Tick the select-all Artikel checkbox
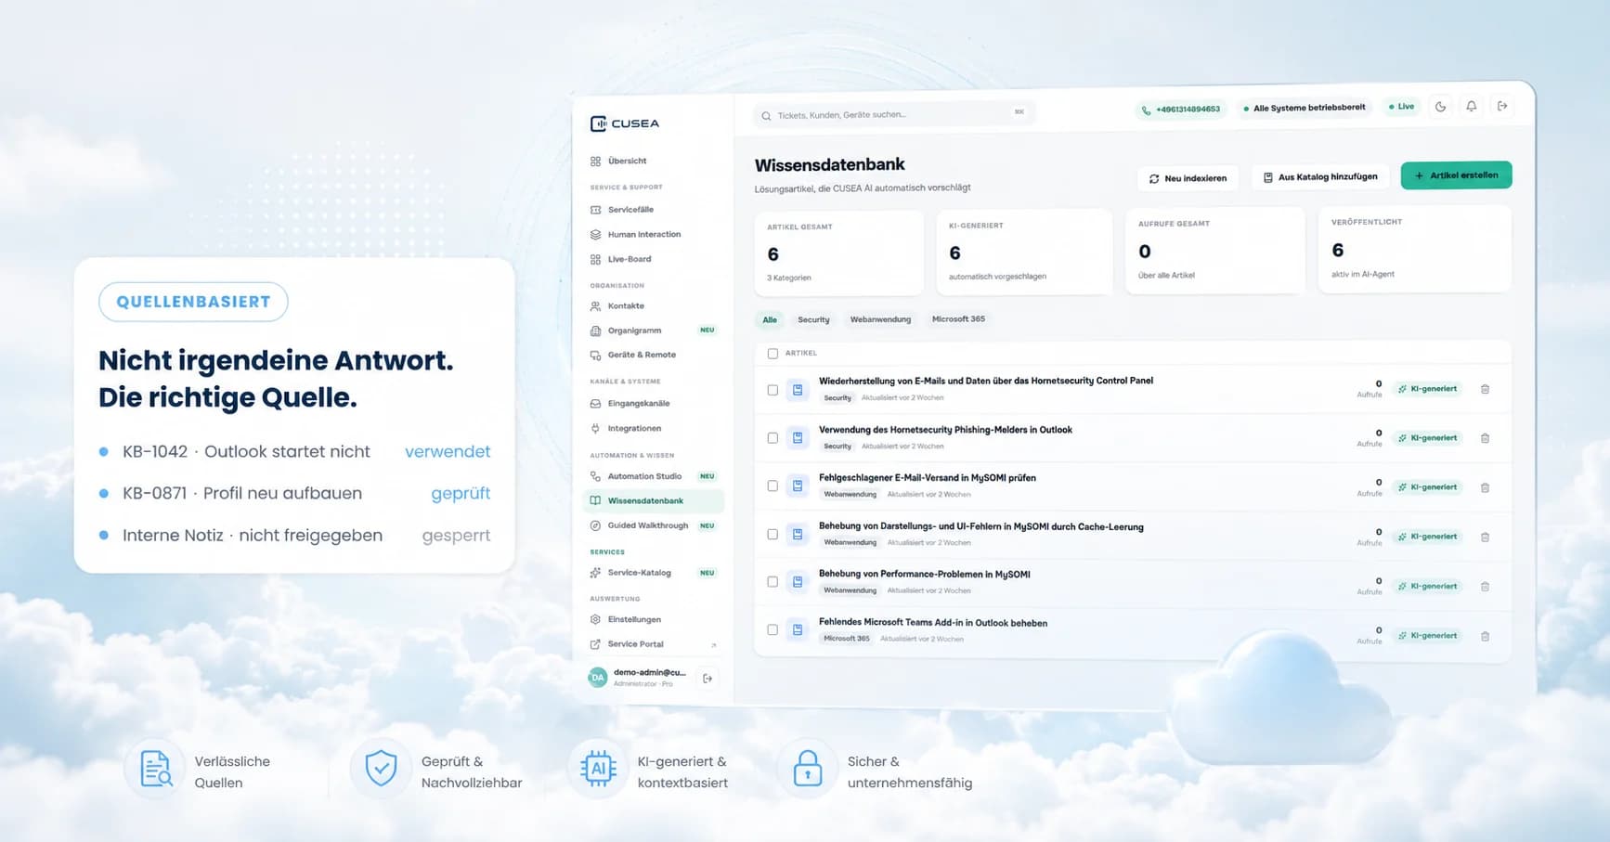The image size is (1610, 842). 773,354
